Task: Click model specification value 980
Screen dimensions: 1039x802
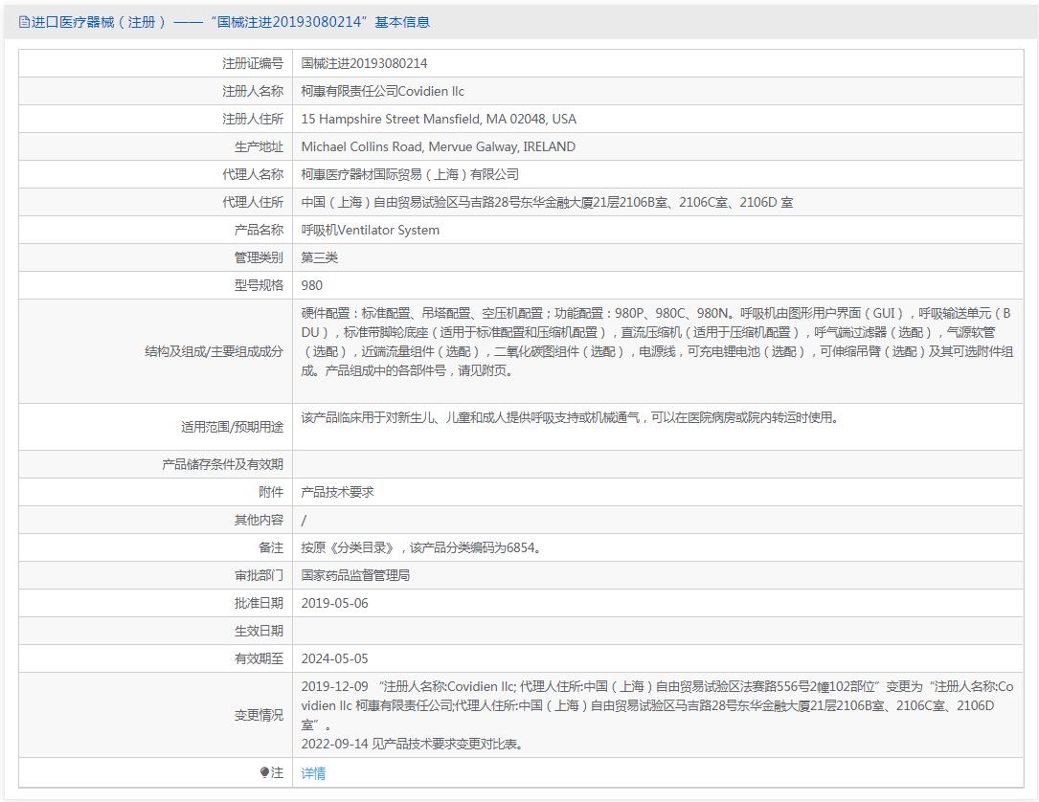Action: (311, 286)
